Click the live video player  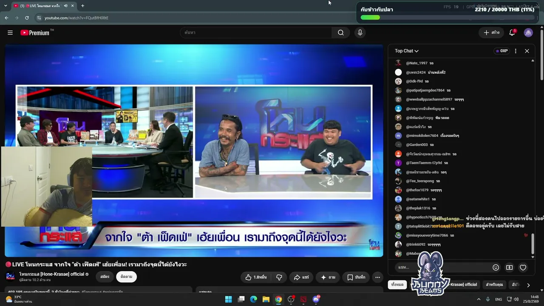pos(194,150)
